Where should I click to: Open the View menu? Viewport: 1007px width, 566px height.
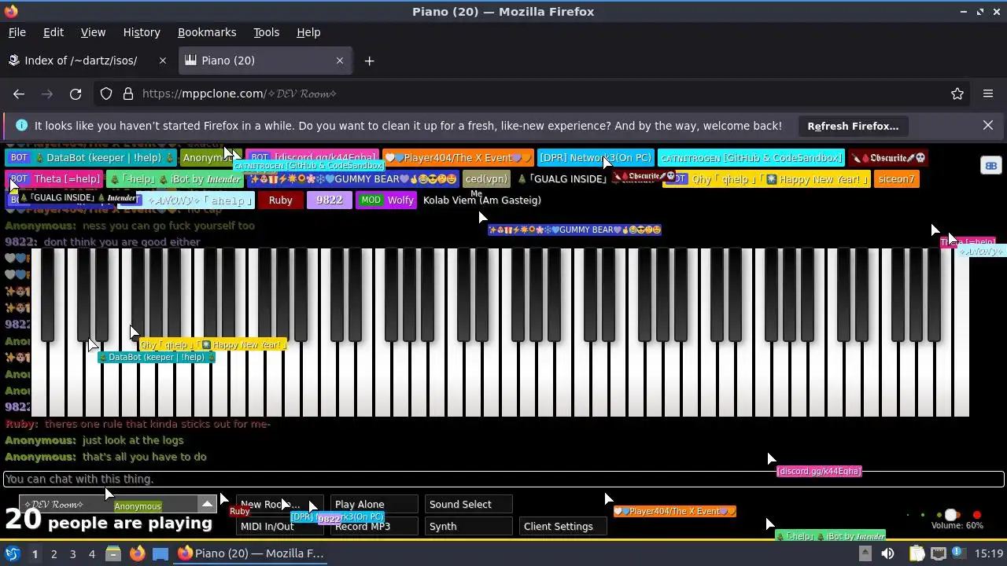(93, 32)
